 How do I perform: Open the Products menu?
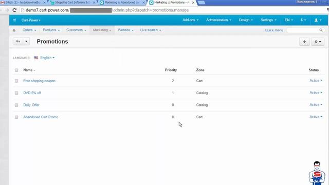point(51,30)
